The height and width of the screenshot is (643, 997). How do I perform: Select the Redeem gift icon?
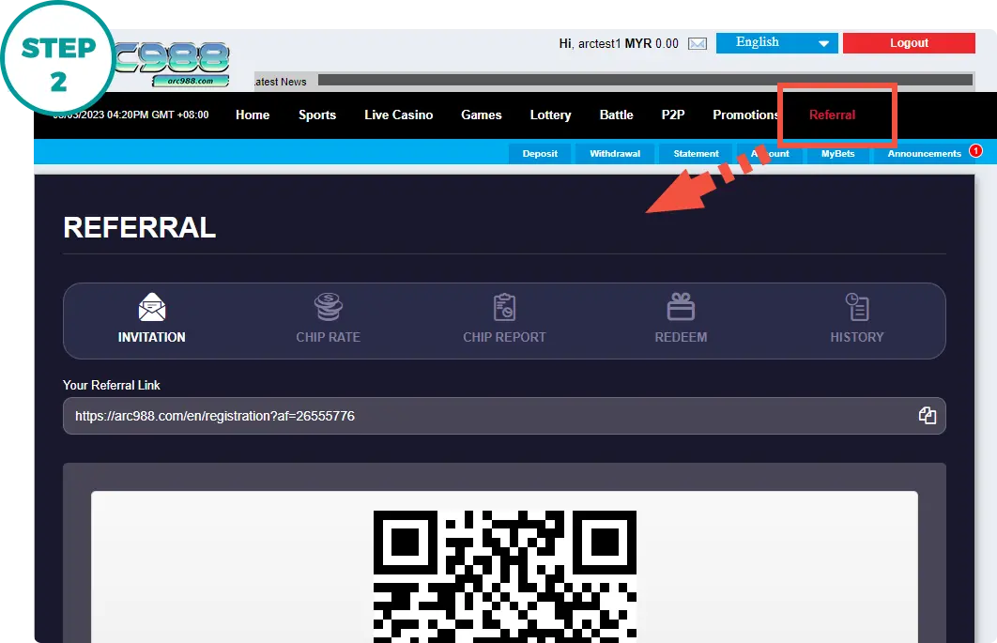click(x=681, y=307)
